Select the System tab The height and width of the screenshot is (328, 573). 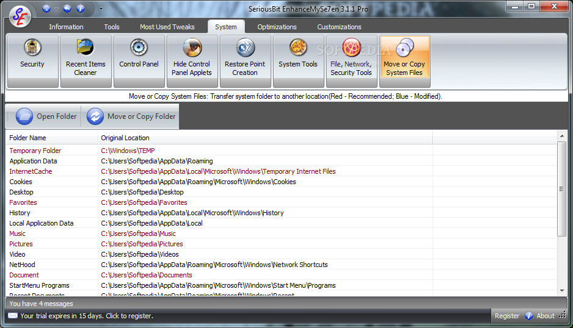pos(226,27)
